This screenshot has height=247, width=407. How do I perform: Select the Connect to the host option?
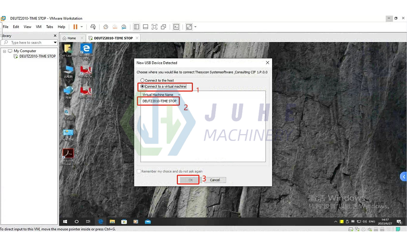point(142,80)
